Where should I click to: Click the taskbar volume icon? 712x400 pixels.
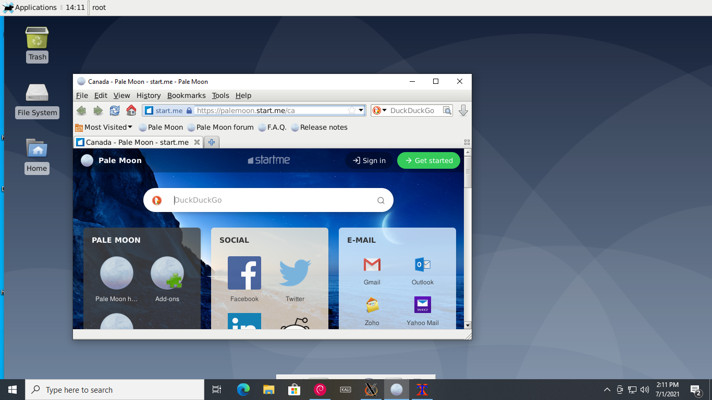tap(645, 390)
